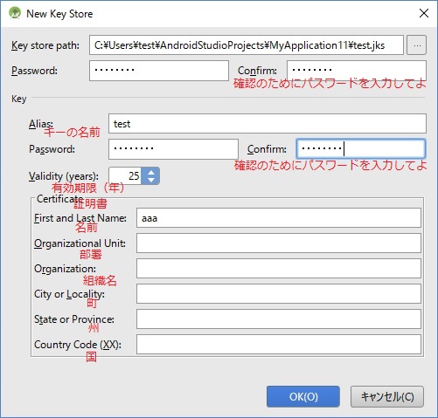This screenshot has height=418, width=438.
Task: Decrease validity years with down arrow
Action: tap(151, 180)
